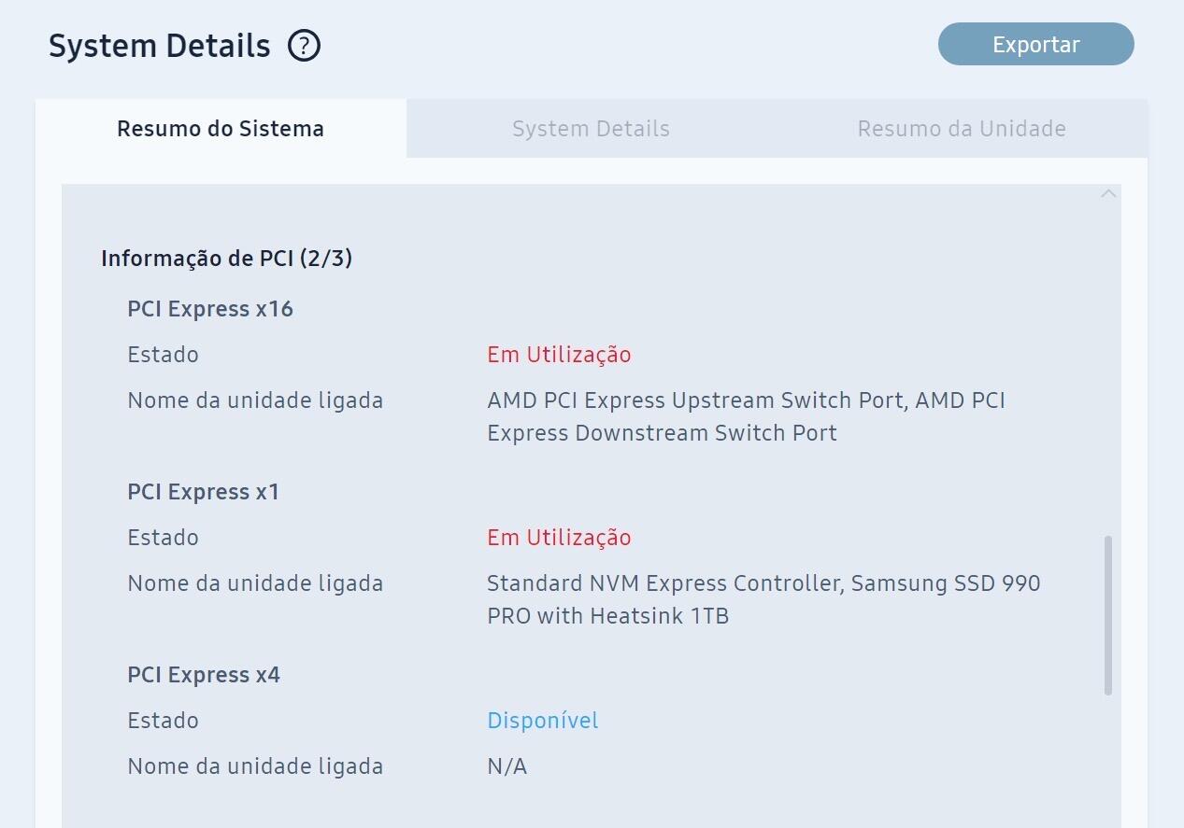Open the System Details help question-mark icon
1184x828 pixels.
[304, 46]
